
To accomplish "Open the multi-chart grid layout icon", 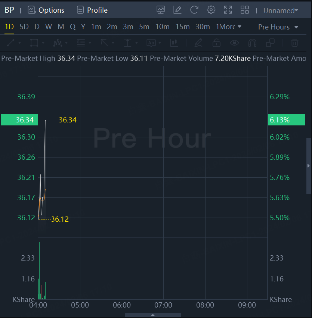I will pyautogui.click(x=245, y=10).
